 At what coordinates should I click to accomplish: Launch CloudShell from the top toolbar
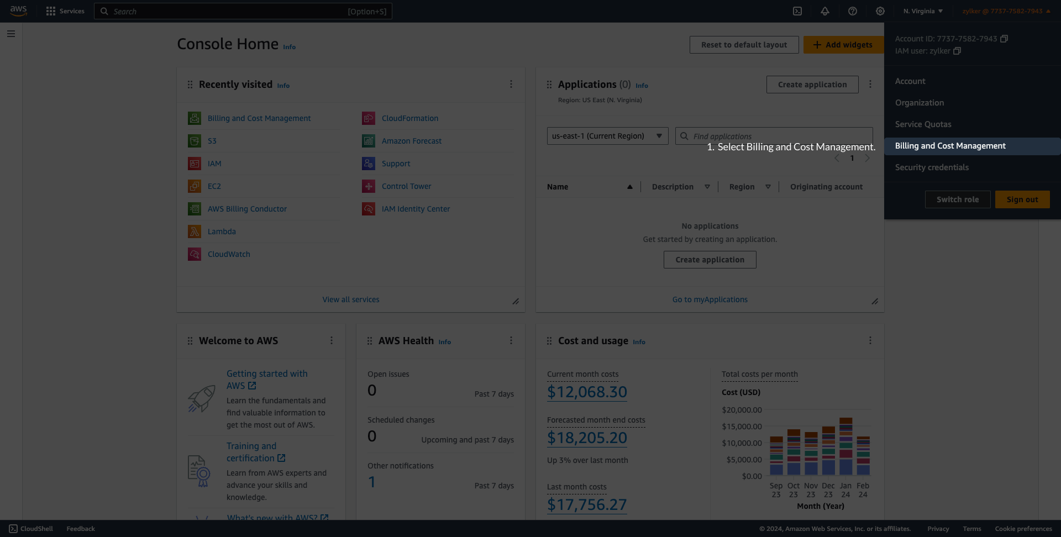797,11
